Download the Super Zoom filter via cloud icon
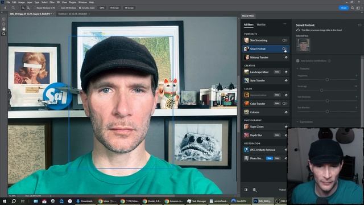 [x=286, y=127]
